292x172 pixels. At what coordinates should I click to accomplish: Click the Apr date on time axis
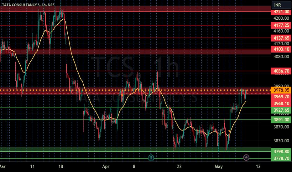pos(106,167)
